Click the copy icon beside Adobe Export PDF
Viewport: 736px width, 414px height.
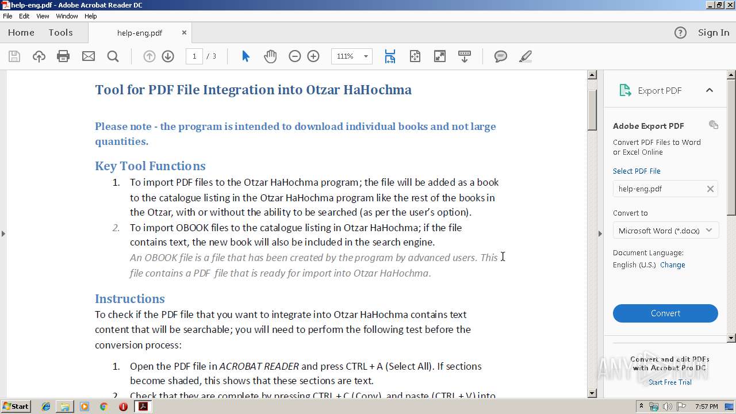coord(714,125)
